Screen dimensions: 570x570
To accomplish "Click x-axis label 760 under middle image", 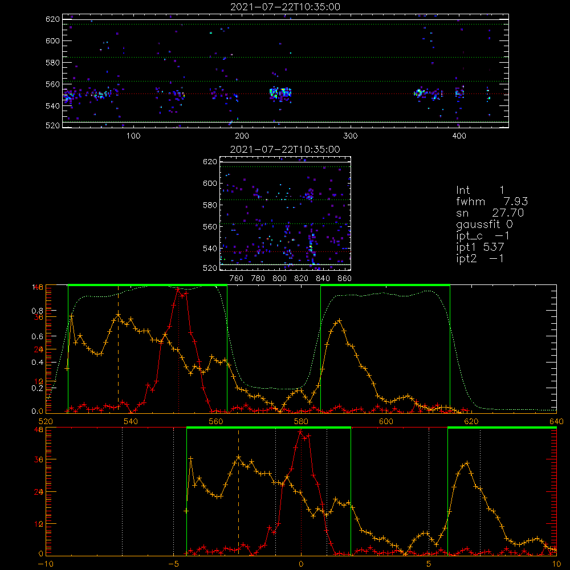I will (237, 279).
